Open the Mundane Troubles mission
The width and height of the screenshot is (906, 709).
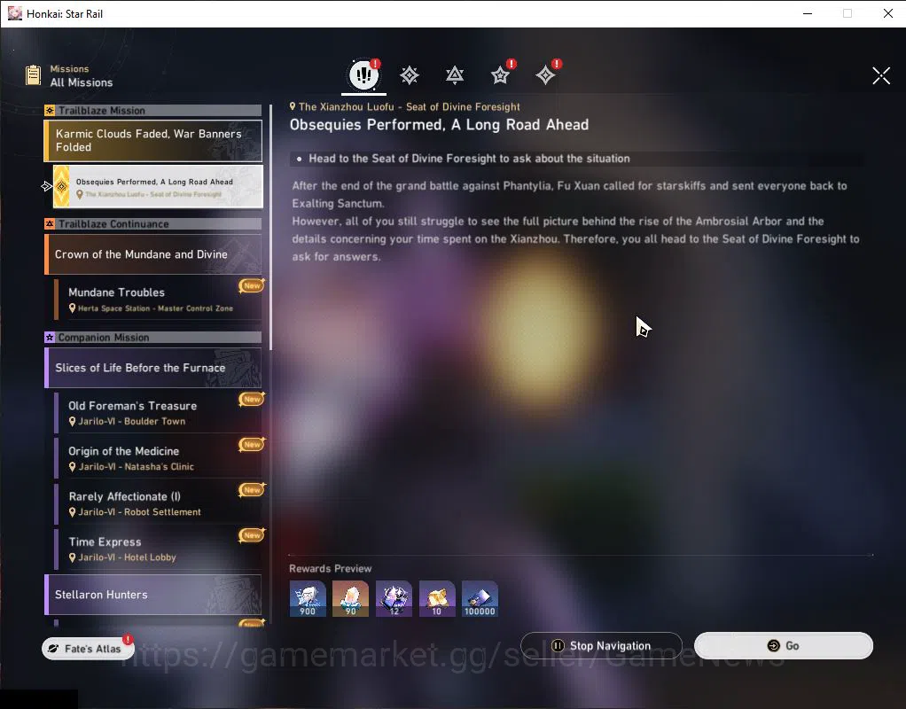click(158, 300)
